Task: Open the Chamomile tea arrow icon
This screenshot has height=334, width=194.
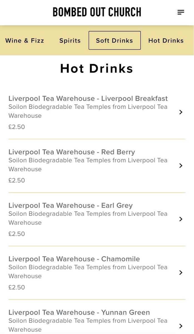Action: click(x=181, y=272)
